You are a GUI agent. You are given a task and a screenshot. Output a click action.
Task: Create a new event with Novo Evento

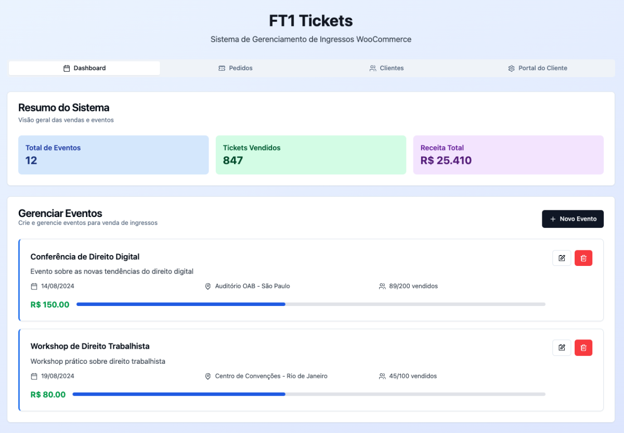pyautogui.click(x=573, y=219)
